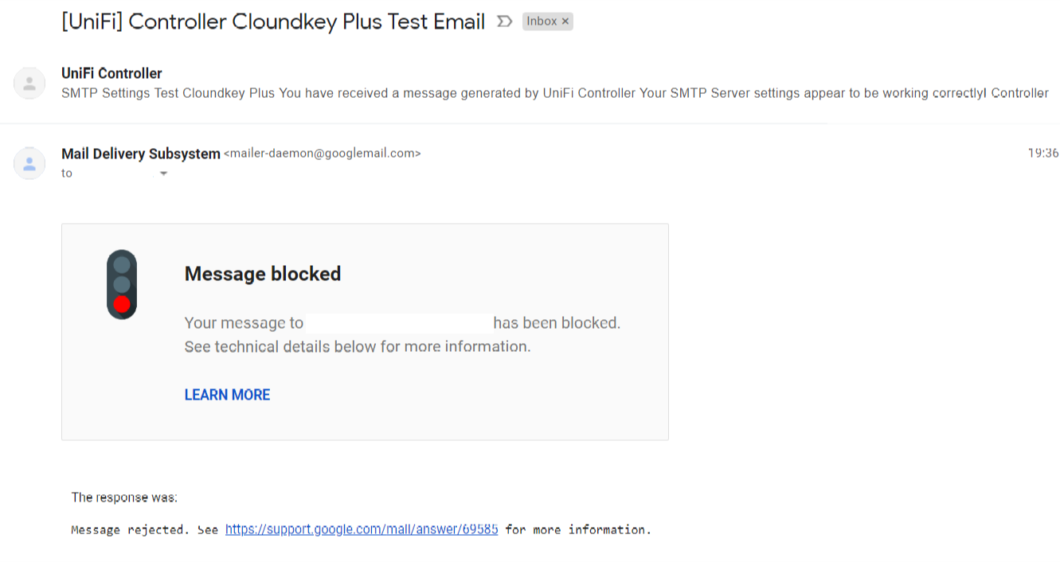The height and width of the screenshot is (562, 1060).
Task: Click the mailer-daemon@googlemail.com address
Action: (322, 154)
